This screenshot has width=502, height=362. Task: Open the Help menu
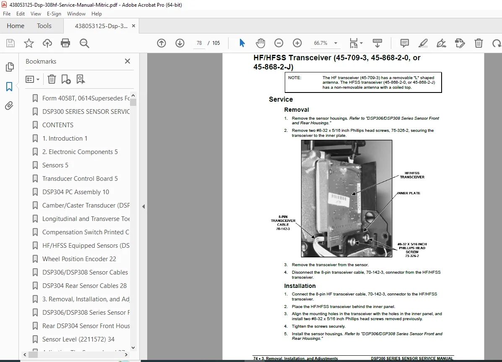point(96,14)
